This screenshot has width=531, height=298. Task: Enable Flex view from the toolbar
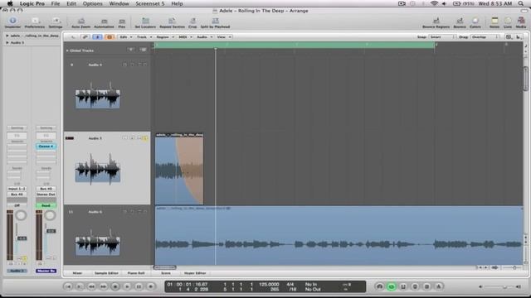pos(122,21)
